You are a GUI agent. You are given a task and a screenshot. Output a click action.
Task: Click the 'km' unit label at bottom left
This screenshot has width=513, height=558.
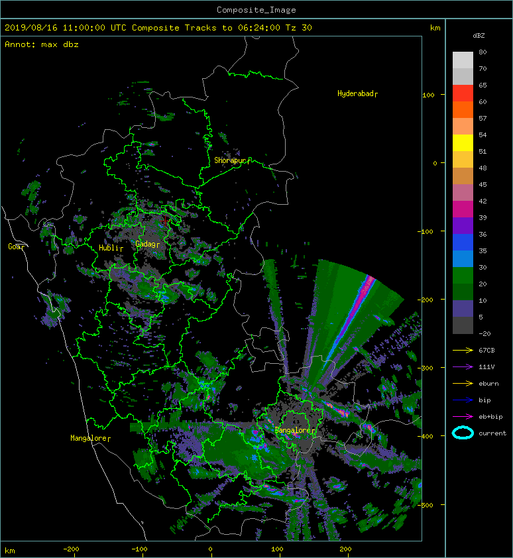tap(10, 551)
